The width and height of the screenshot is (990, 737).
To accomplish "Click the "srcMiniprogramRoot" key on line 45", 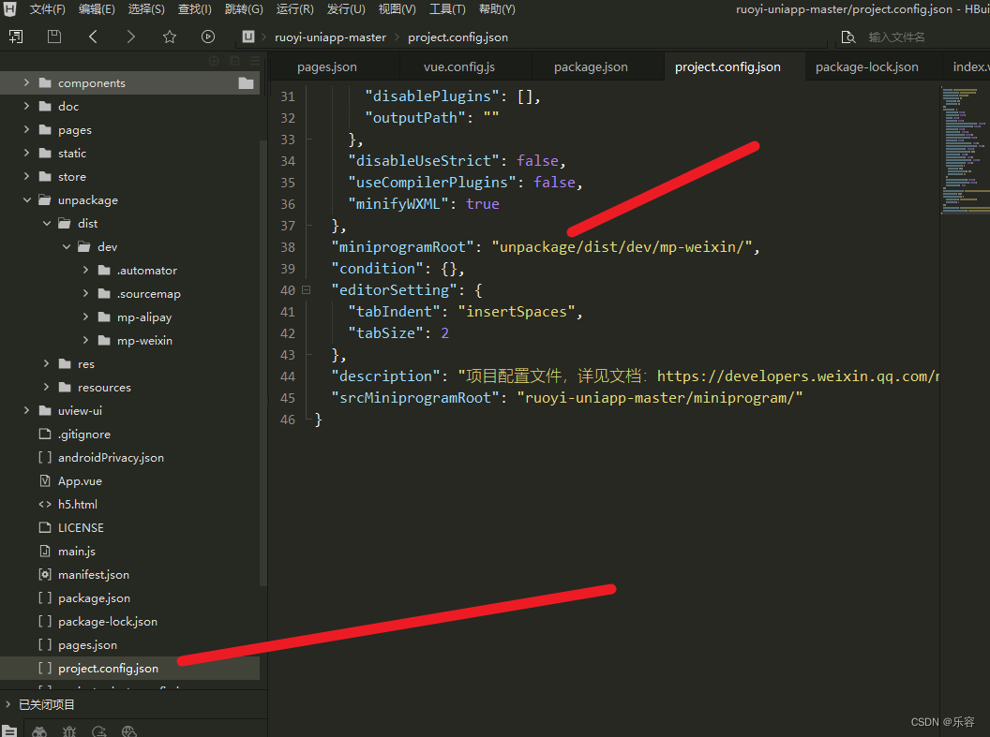I will click(x=415, y=398).
